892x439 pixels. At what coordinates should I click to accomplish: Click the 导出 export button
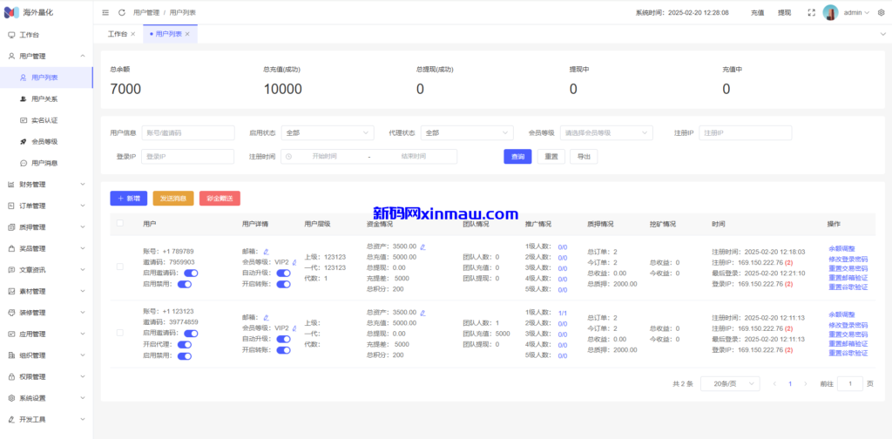[x=584, y=157]
